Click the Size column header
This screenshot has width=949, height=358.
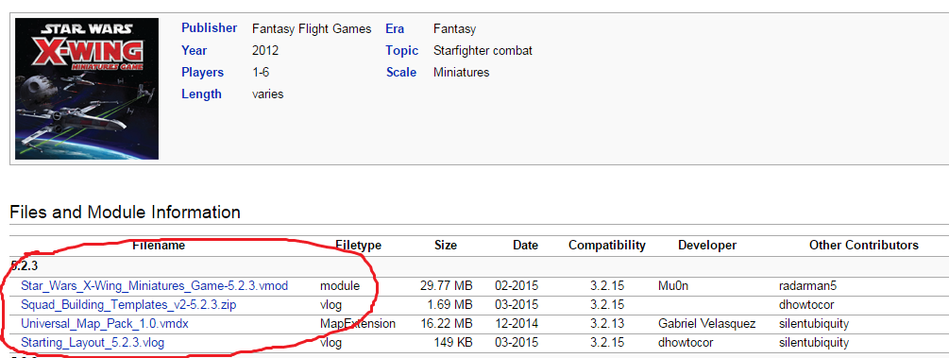tap(446, 246)
